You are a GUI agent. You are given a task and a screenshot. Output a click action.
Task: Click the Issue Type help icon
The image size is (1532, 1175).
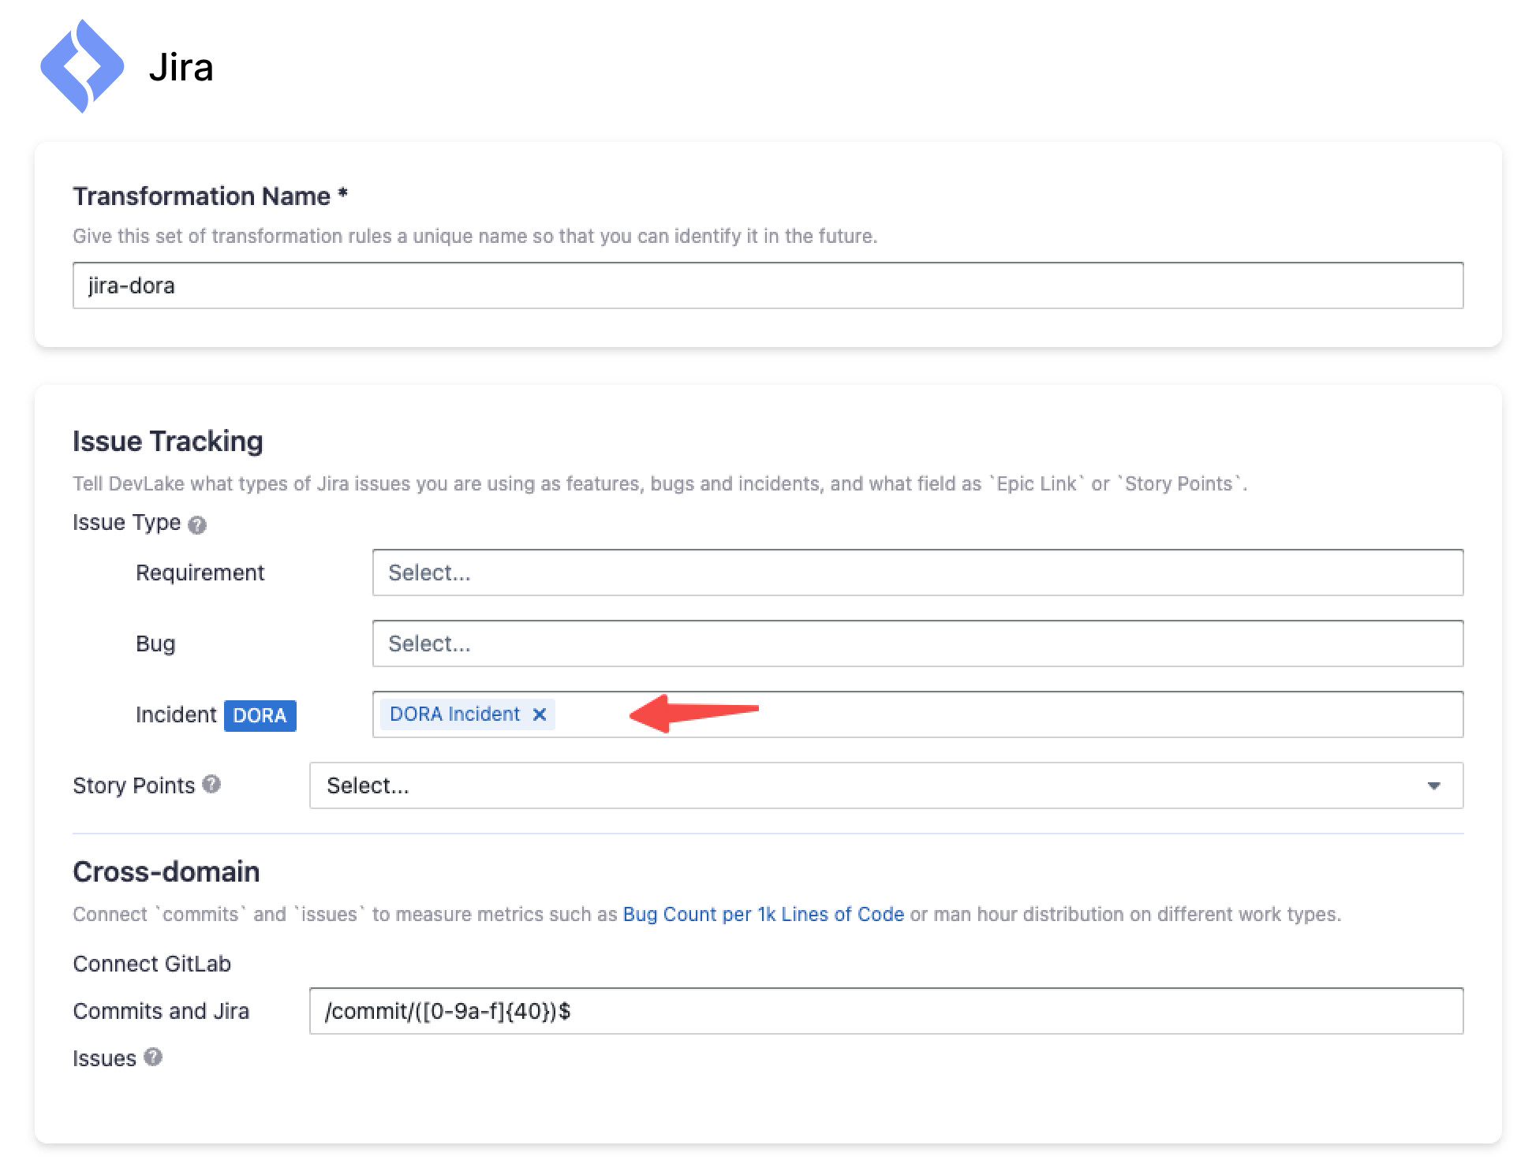[197, 524]
